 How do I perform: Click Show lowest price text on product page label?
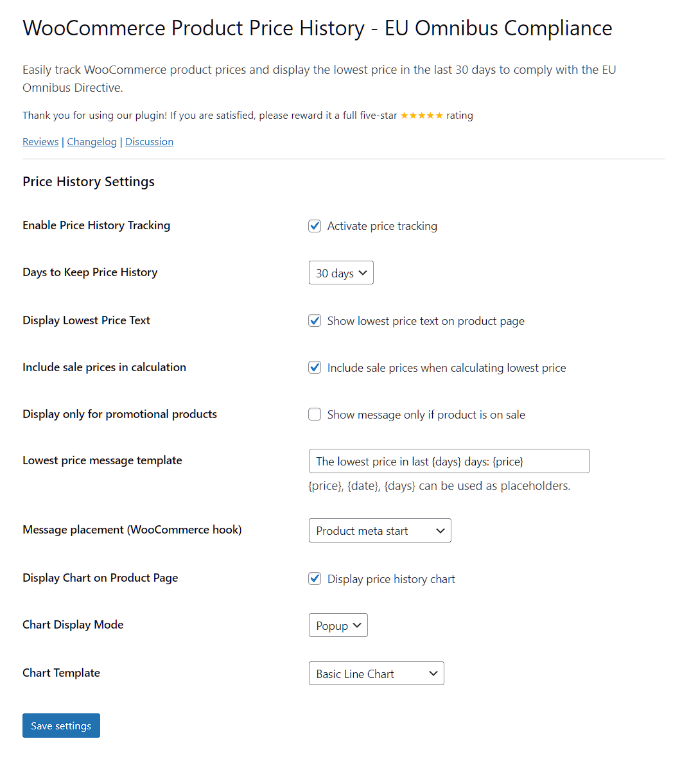pyautogui.click(x=426, y=321)
